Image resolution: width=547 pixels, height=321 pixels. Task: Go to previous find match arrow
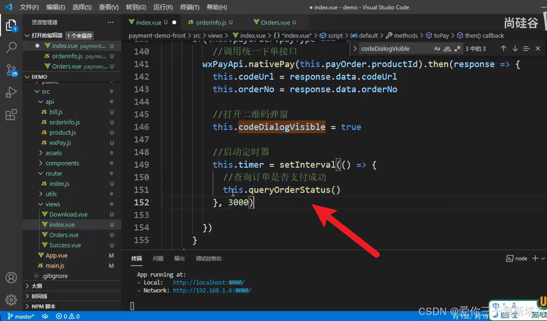tap(503, 48)
